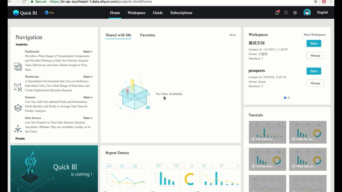
Task: Manage the 测试空间 workspace
Action: pos(315,55)
